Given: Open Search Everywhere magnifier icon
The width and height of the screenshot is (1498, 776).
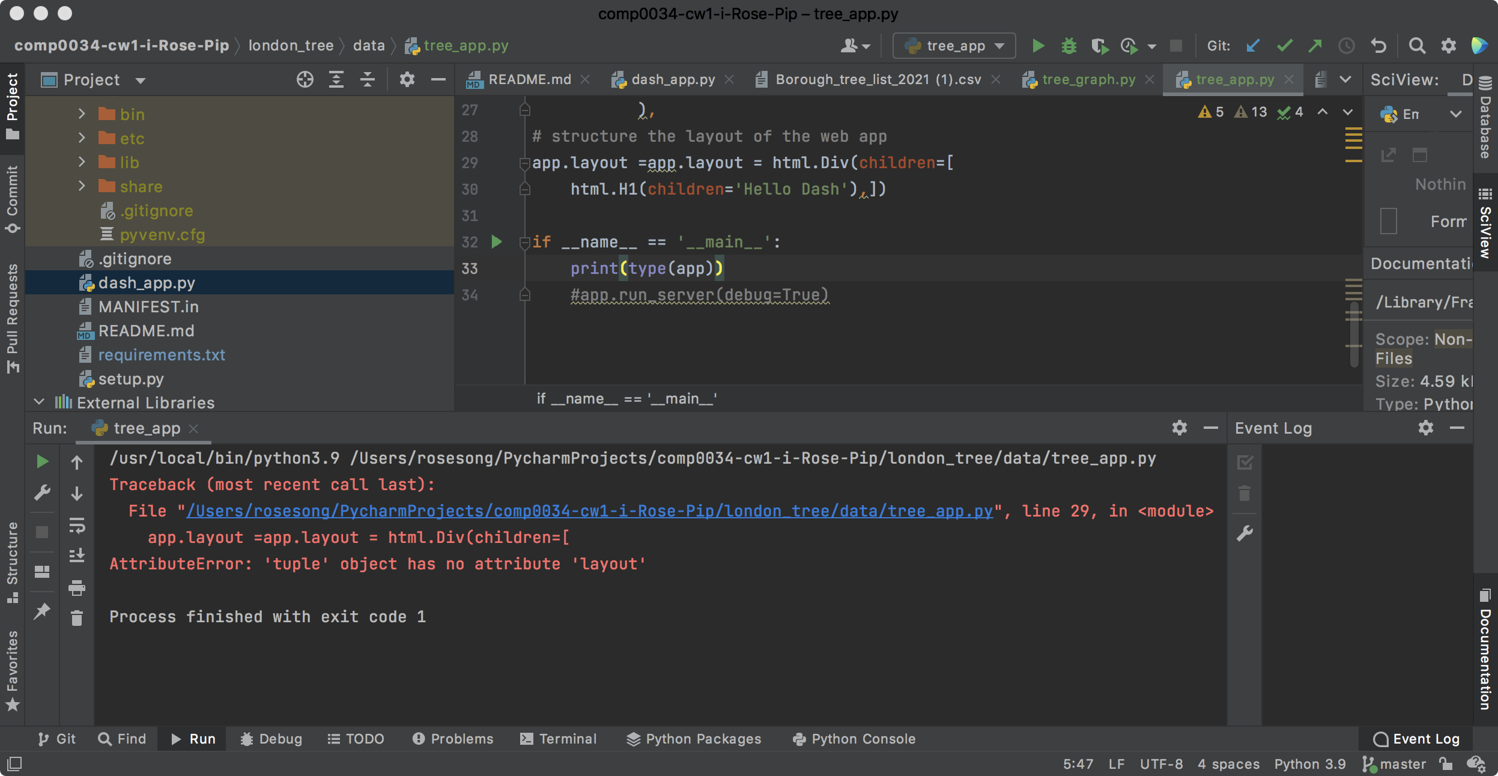Looking at the screenshot, I should [1417, 46].
